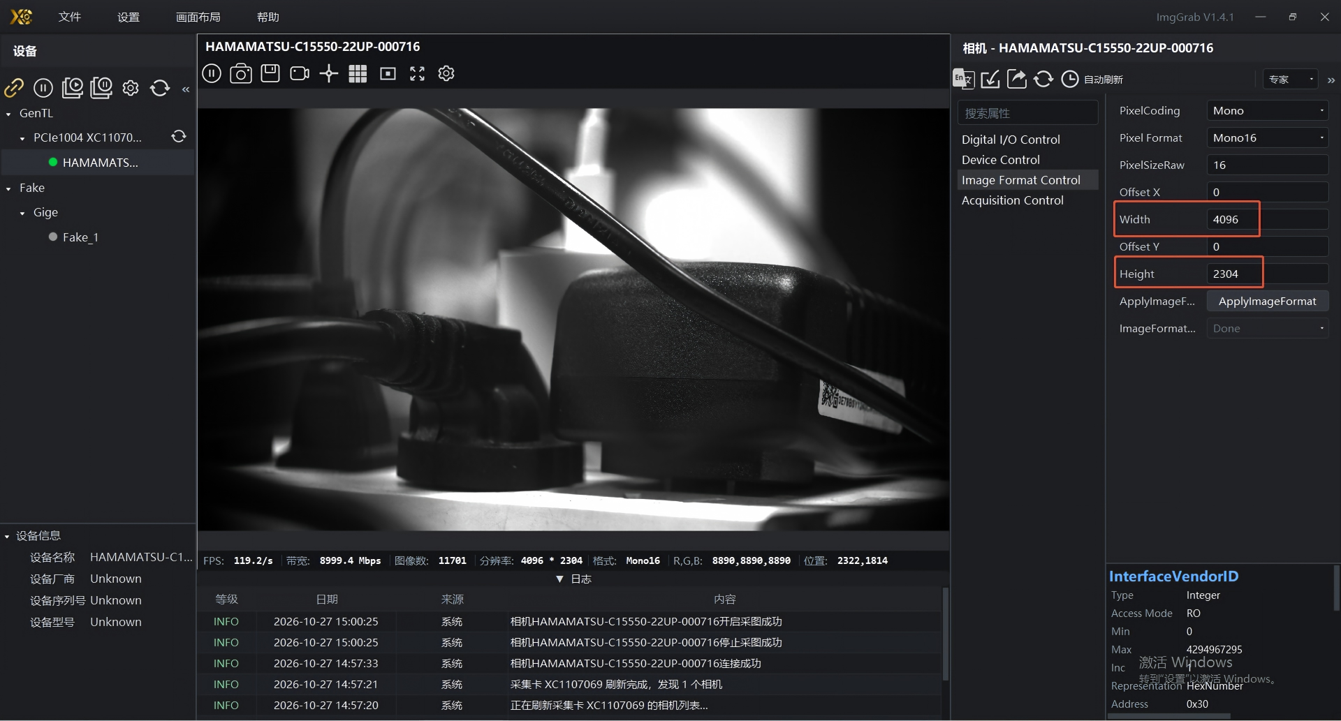This screenshot has width=1341, height=721.
Task: Click the ROI center-rectangle icon
Action: pyautogui.click(x=388, y=73)
